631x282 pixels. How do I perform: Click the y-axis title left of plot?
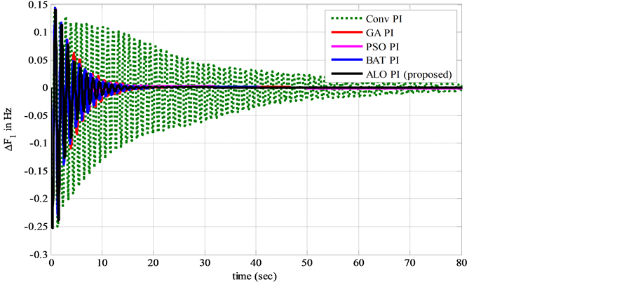[10, 129]
